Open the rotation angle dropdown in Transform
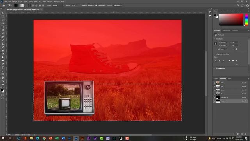This screenshot has height=141, width=250. tap(227, 49)
